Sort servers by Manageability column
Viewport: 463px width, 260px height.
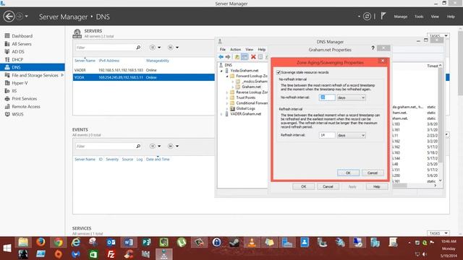158,61
